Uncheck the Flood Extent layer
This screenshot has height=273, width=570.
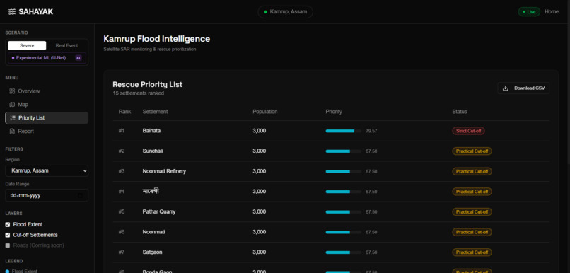(8, 225)
